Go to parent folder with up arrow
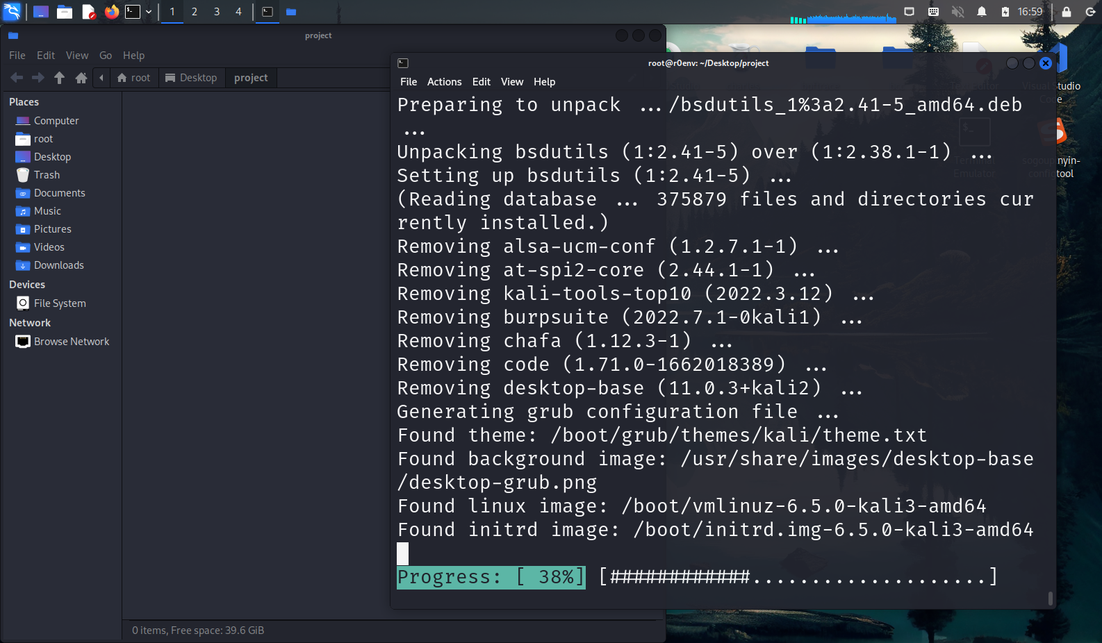Screen dimensions: 1102x643 (x=60, y=78)
